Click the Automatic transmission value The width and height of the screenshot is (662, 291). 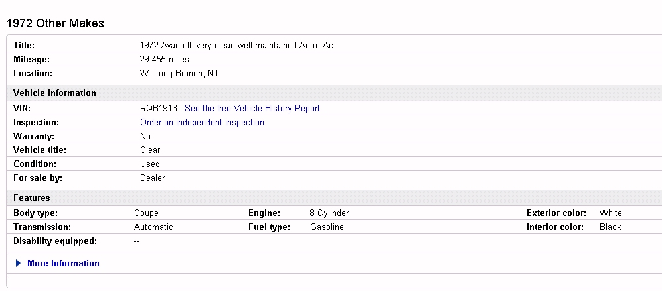tap(153, 227)
